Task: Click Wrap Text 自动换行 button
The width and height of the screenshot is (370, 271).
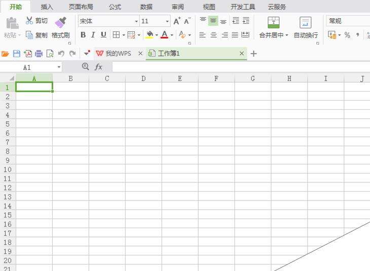Action: click(306, 27)
